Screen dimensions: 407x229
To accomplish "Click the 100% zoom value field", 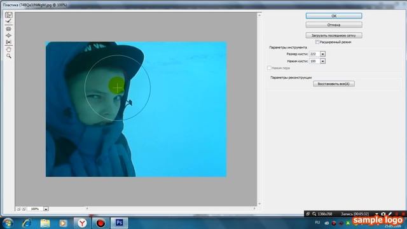I will pos(35,209).
